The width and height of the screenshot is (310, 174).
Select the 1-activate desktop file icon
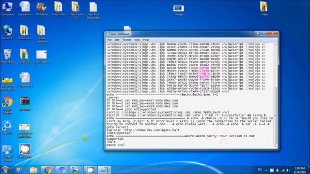42,56
